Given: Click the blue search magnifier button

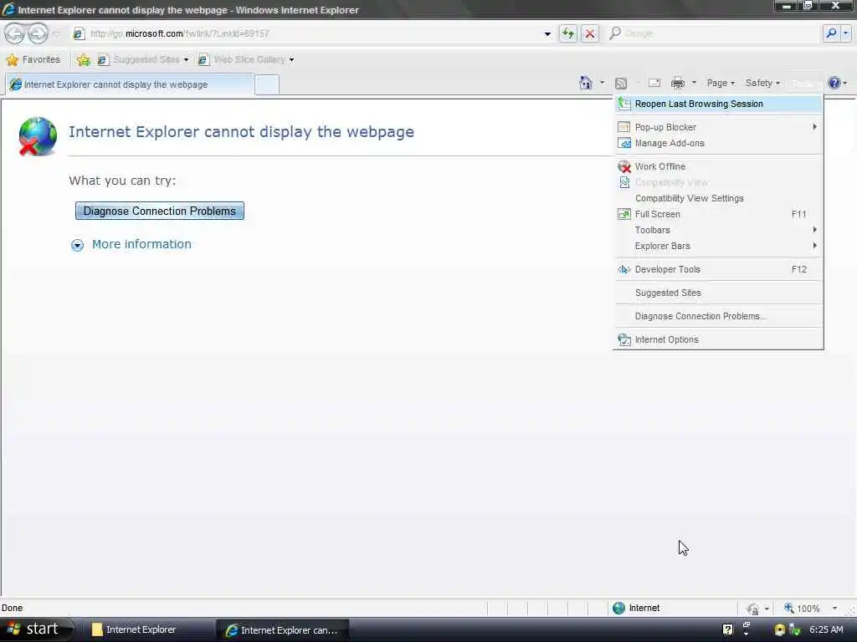Looking at the screenshot, I should [x=831, y=33].
